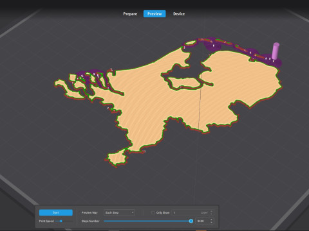
Task: Click the blue Start button
Action: coord(56,212)
